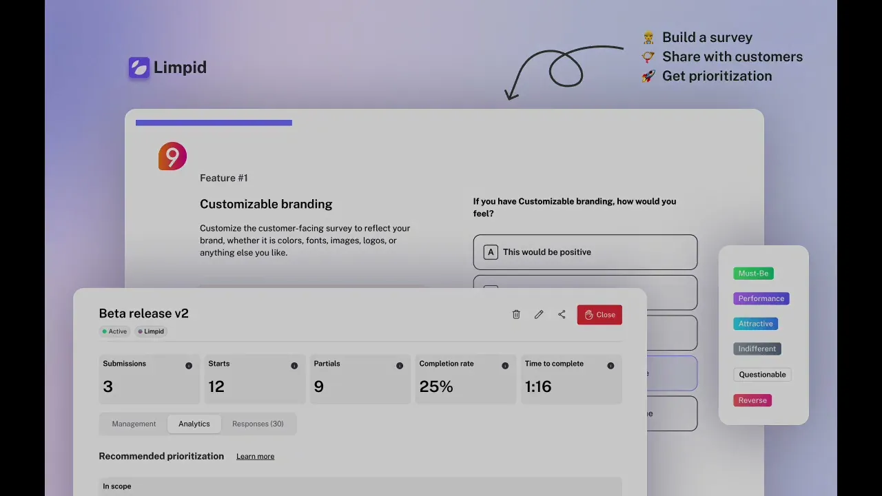Show info for Submissions metric

(x=189, y=366)
